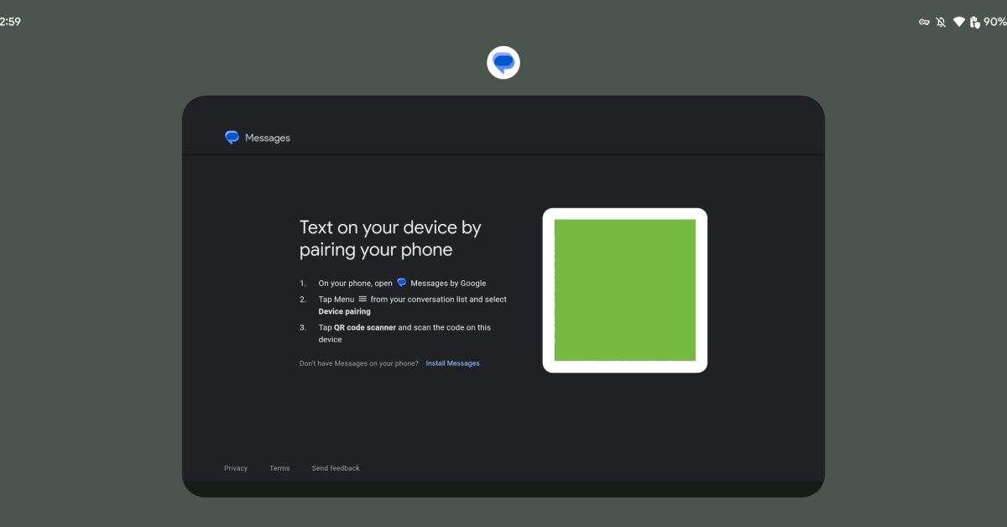Select Send feedback in the footer

pyautogui.click(x=336, y=467)
